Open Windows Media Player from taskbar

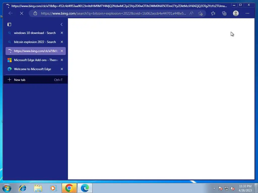[x=53, y=188]
